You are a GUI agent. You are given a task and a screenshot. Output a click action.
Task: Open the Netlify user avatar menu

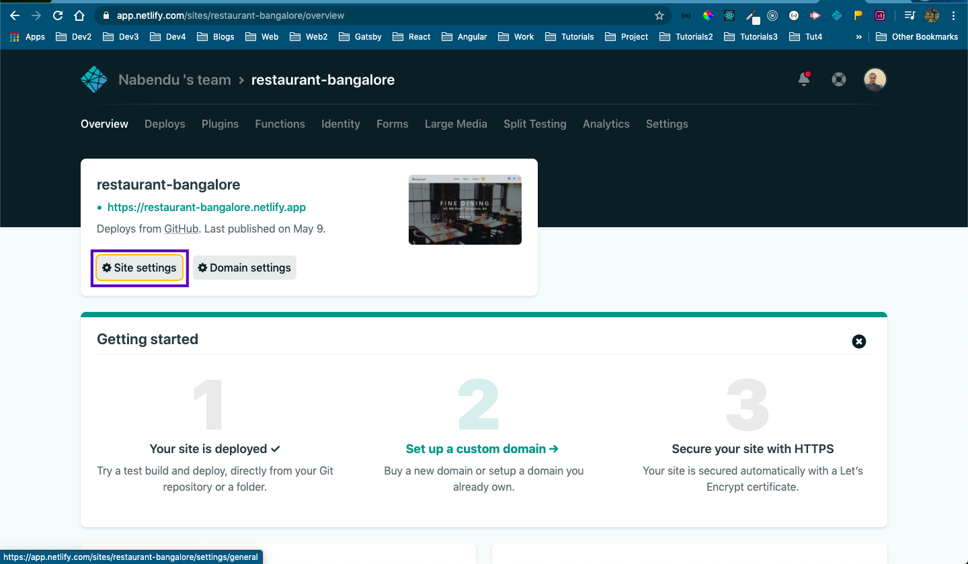[x=875, y=79]
